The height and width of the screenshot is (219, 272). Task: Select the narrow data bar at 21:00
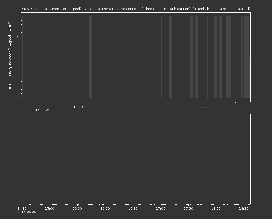pos(162,57)
